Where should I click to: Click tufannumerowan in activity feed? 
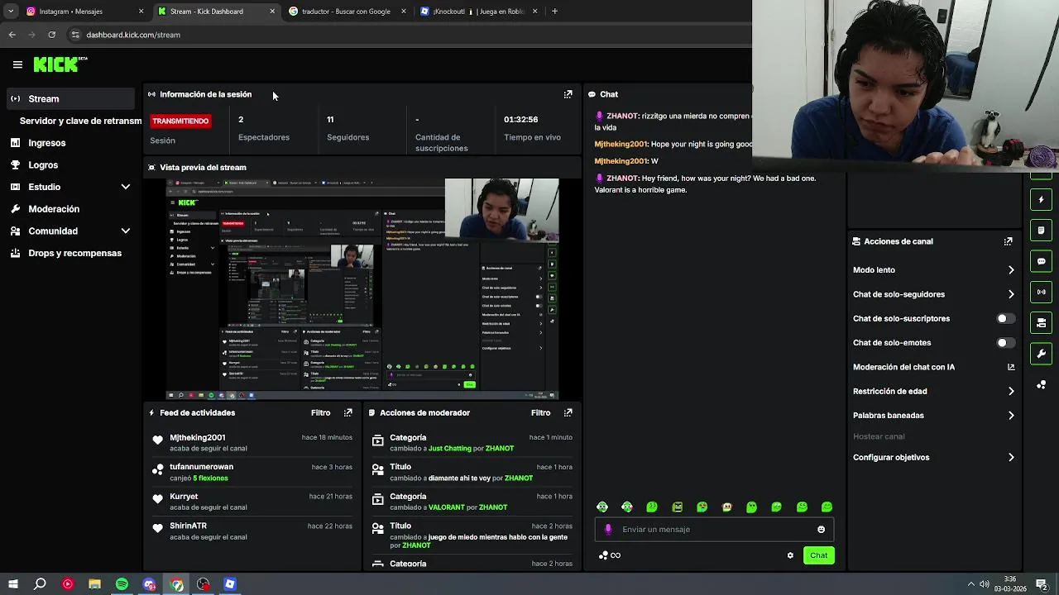pos(201,467)
